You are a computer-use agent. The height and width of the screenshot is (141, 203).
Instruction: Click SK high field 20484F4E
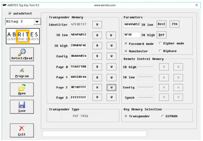tap(79, 45)
